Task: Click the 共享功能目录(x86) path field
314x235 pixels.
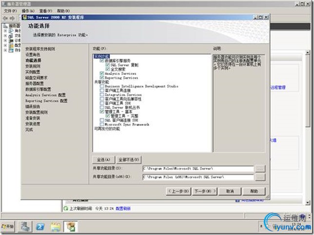Action: coord(198,177)
